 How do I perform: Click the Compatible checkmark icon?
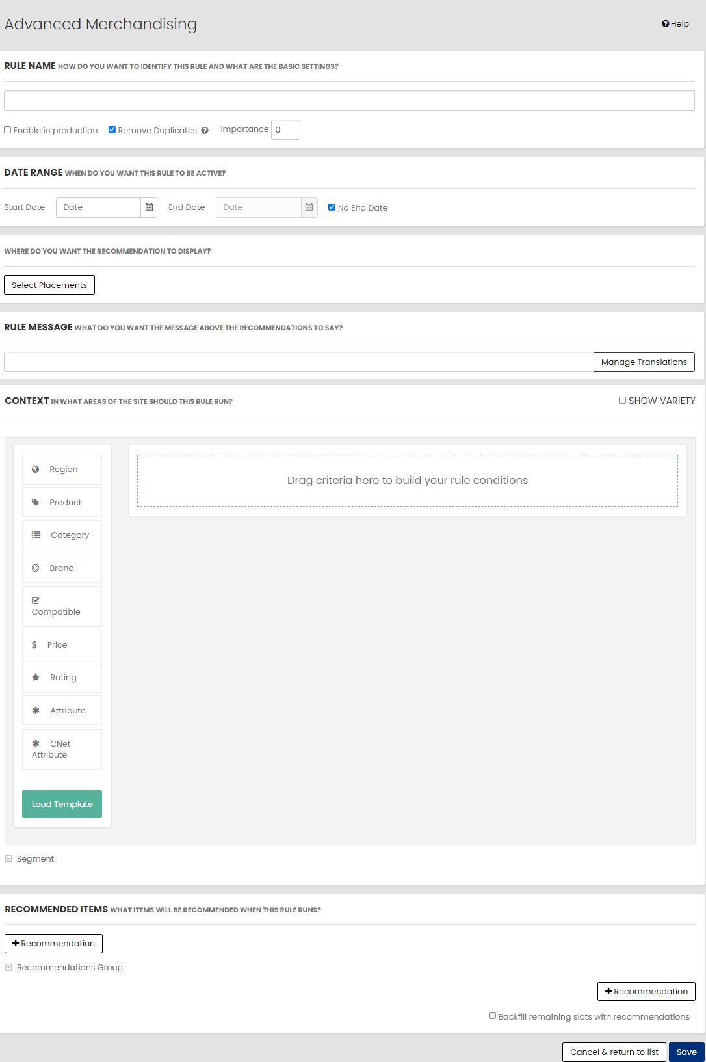pyautogui.click(x=36, y=600)
